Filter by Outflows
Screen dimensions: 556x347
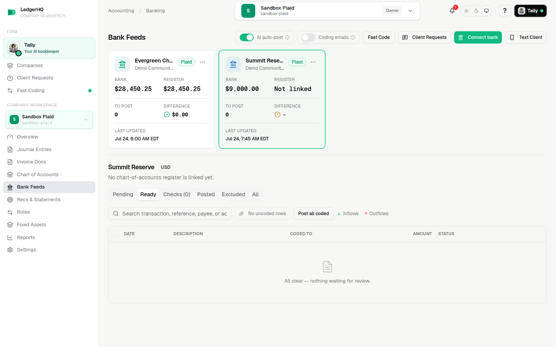[x=376, y=214]
